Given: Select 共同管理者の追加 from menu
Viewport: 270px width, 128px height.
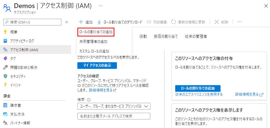Looking at the screenshot, I should click(x=93, y=41).
